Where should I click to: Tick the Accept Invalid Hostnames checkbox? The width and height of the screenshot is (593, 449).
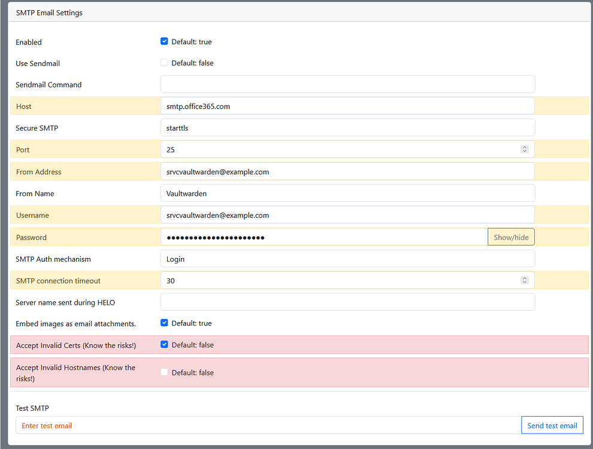(x=164, y=372)
